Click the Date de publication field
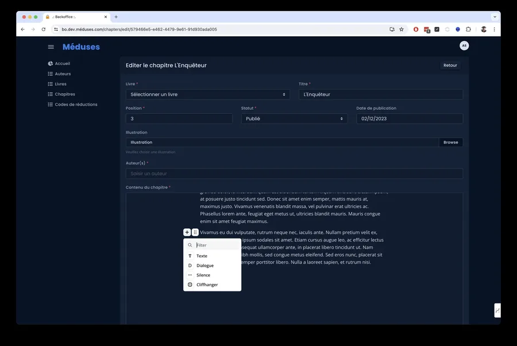This screenshot has height=346, width=517. tap(410, 118)
